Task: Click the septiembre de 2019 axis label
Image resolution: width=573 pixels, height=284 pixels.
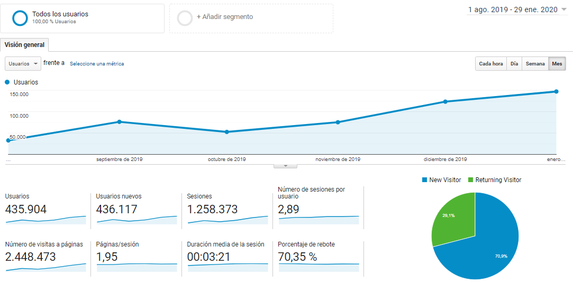Action: [x=120, y=159]
